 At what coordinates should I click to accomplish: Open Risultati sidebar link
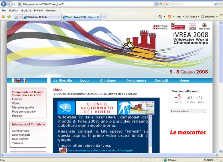[x=17, y=116]
